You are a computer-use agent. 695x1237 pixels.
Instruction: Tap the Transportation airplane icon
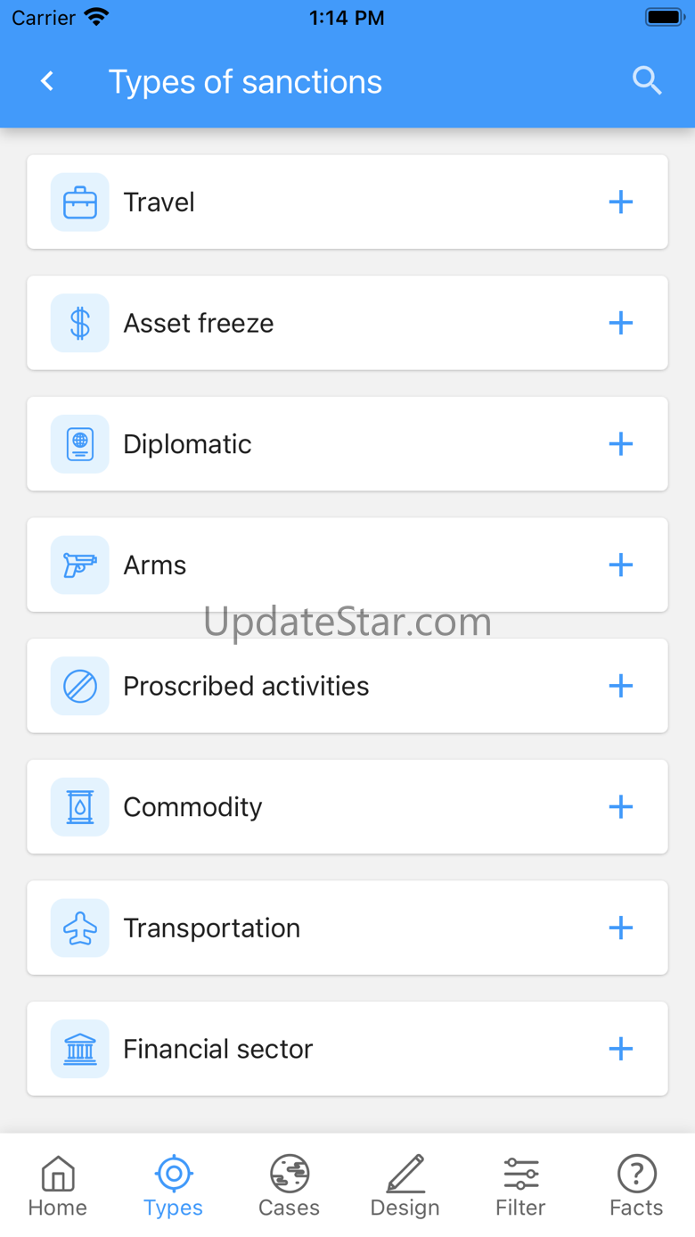pos(80,928)
